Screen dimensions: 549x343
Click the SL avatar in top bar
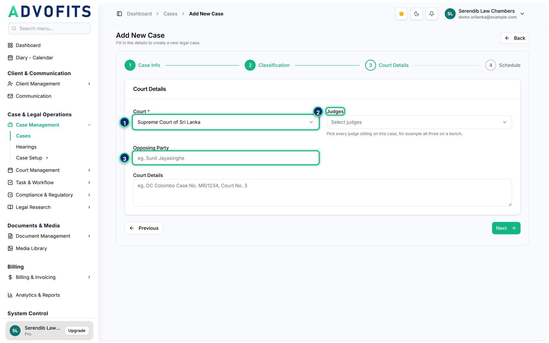coord(450,14)
